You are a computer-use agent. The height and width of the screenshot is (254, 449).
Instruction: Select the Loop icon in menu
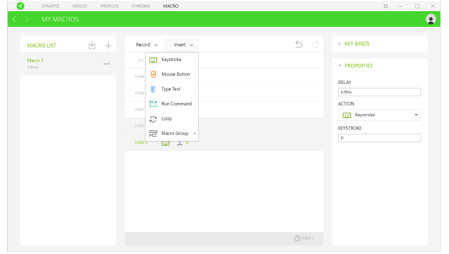coord(153,119)
